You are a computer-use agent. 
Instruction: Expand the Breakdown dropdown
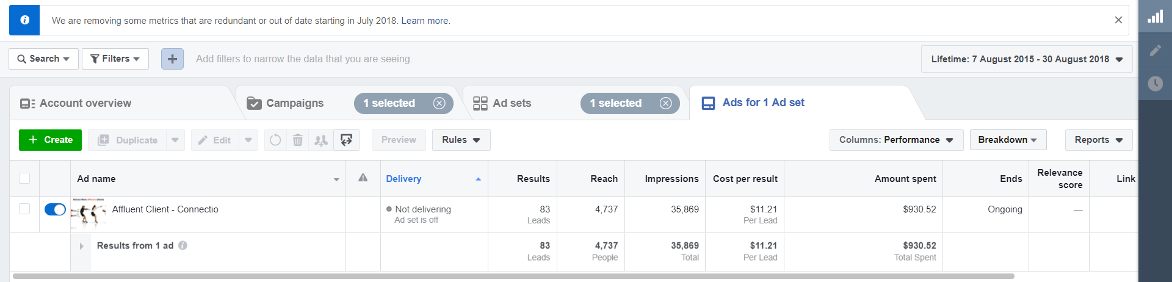click(x=1007, y=140)
